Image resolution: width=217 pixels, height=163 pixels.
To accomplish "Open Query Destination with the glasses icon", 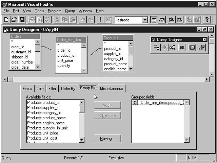I will pos(201,48).
